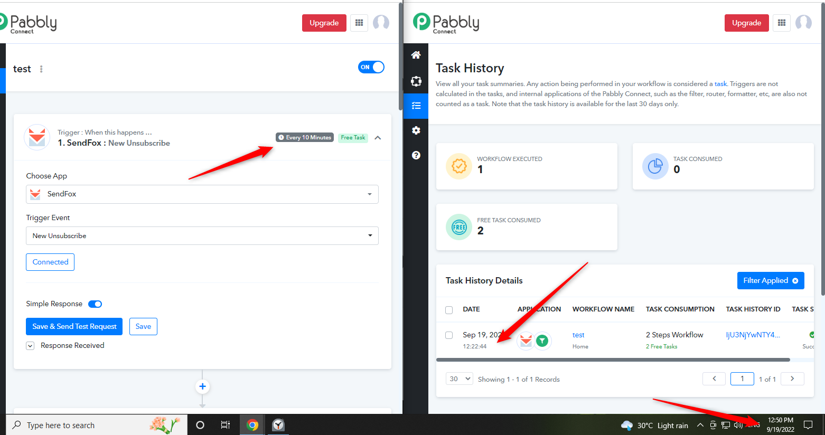Toggle the Simple Response switch

click(95, 304)
